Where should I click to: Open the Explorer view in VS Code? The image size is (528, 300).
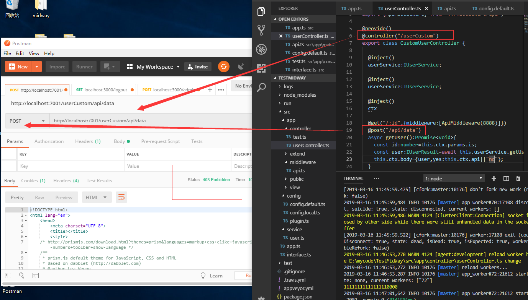[x=261, y=11]
